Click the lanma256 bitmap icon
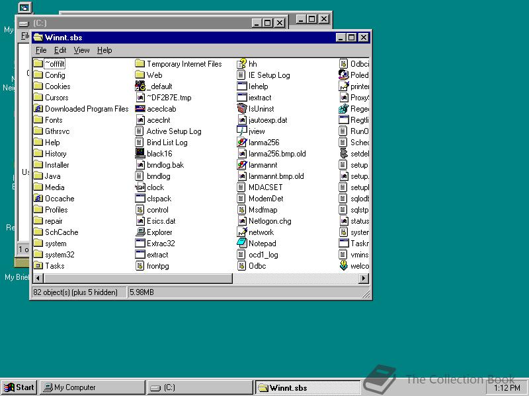The height and width of the screenshot is (396, 529). (241, 143)
